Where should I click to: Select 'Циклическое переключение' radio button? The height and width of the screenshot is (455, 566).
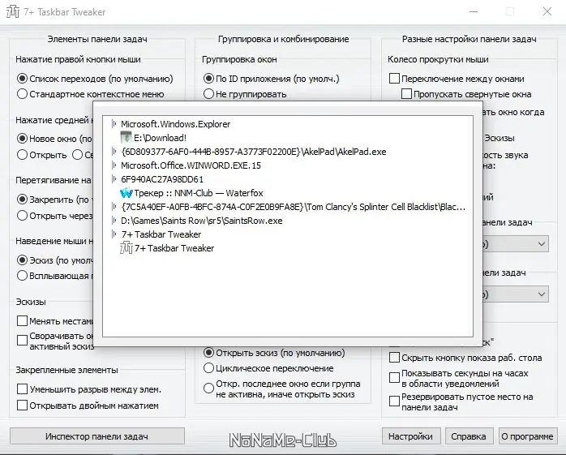(208, 368)
